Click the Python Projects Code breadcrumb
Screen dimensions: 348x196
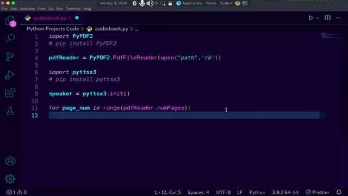(x=53, y=29)
